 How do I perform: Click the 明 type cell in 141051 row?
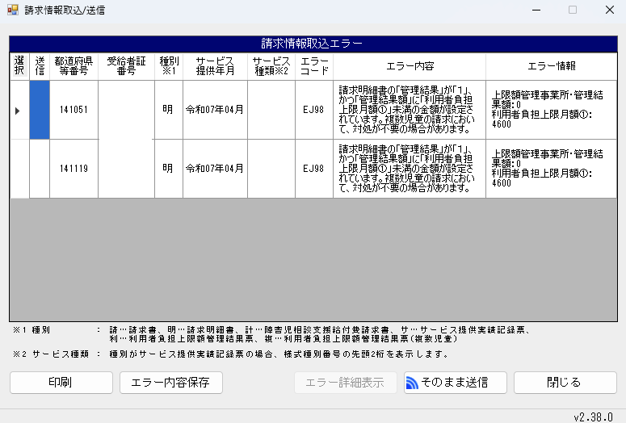click(x=169, y=110)
